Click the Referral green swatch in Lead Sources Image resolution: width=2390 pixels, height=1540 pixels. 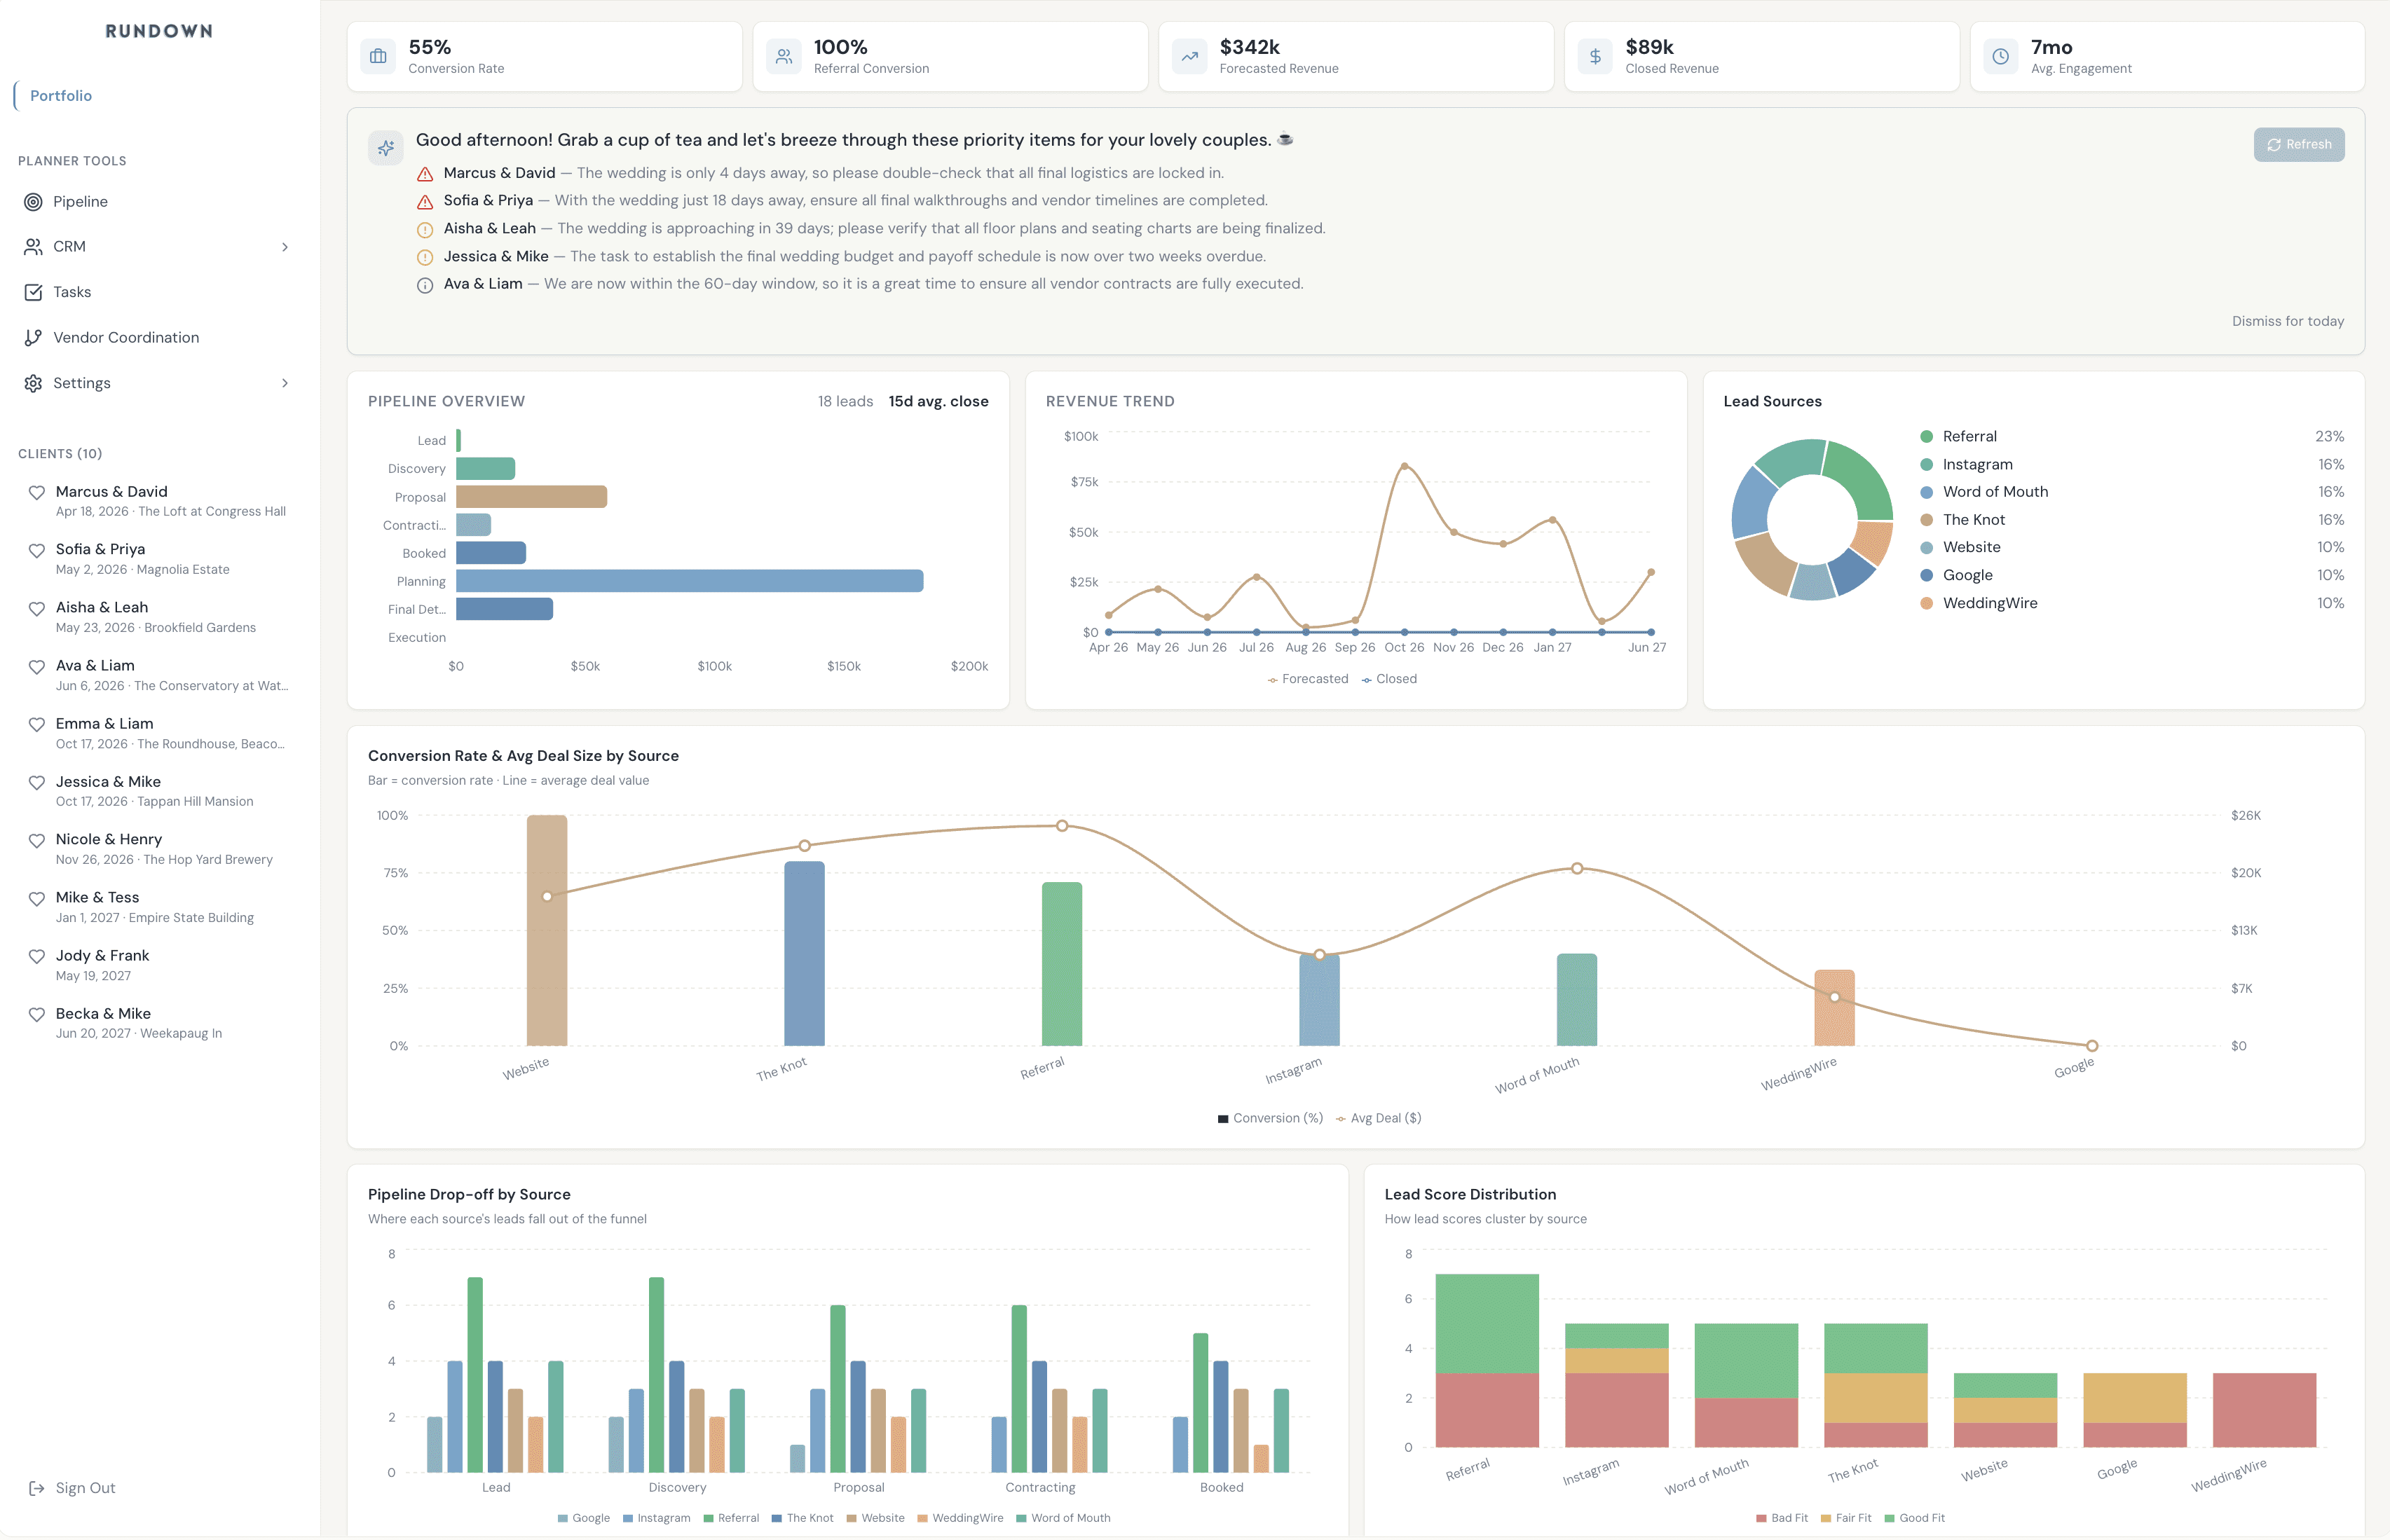point(1926,437)
